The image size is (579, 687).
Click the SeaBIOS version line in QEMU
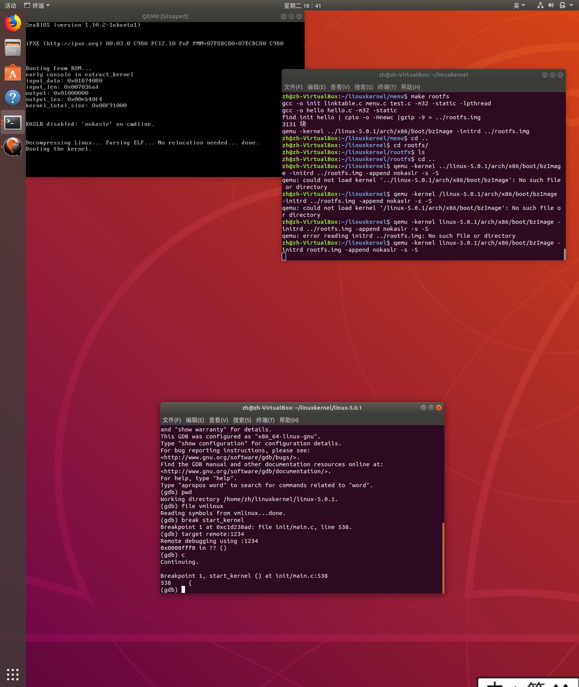click(83, 25)
